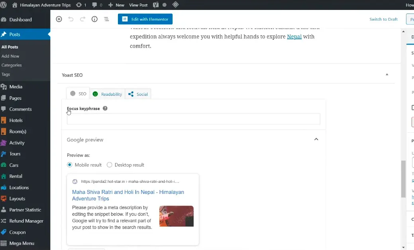Switch to the Social tab
414x250 pixels.
coord(138,94)
